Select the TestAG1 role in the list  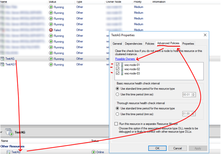coord(10,64)
